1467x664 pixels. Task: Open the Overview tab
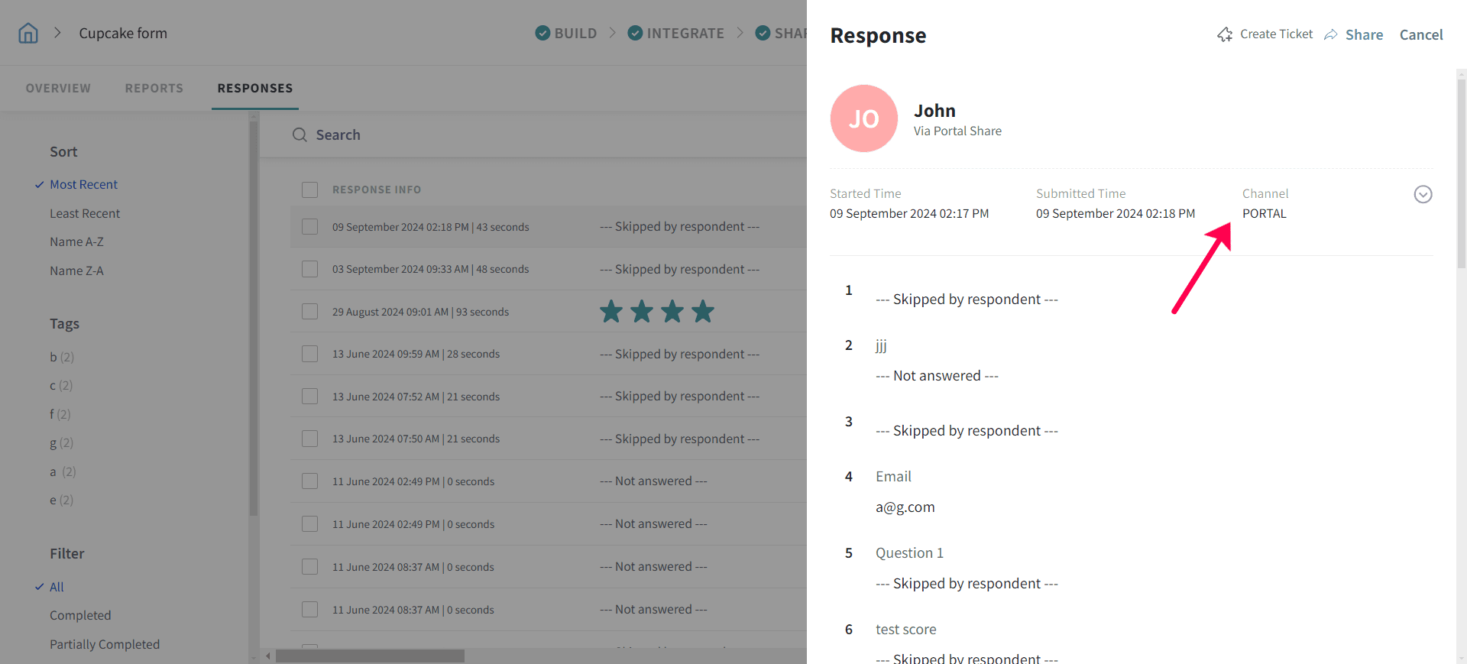58,88
